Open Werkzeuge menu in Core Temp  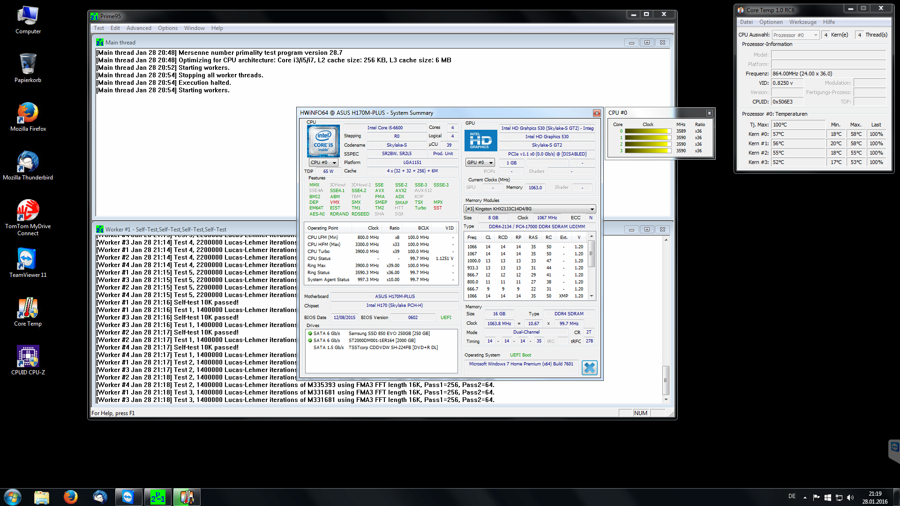pyautogui.click(x=802, y=22)
